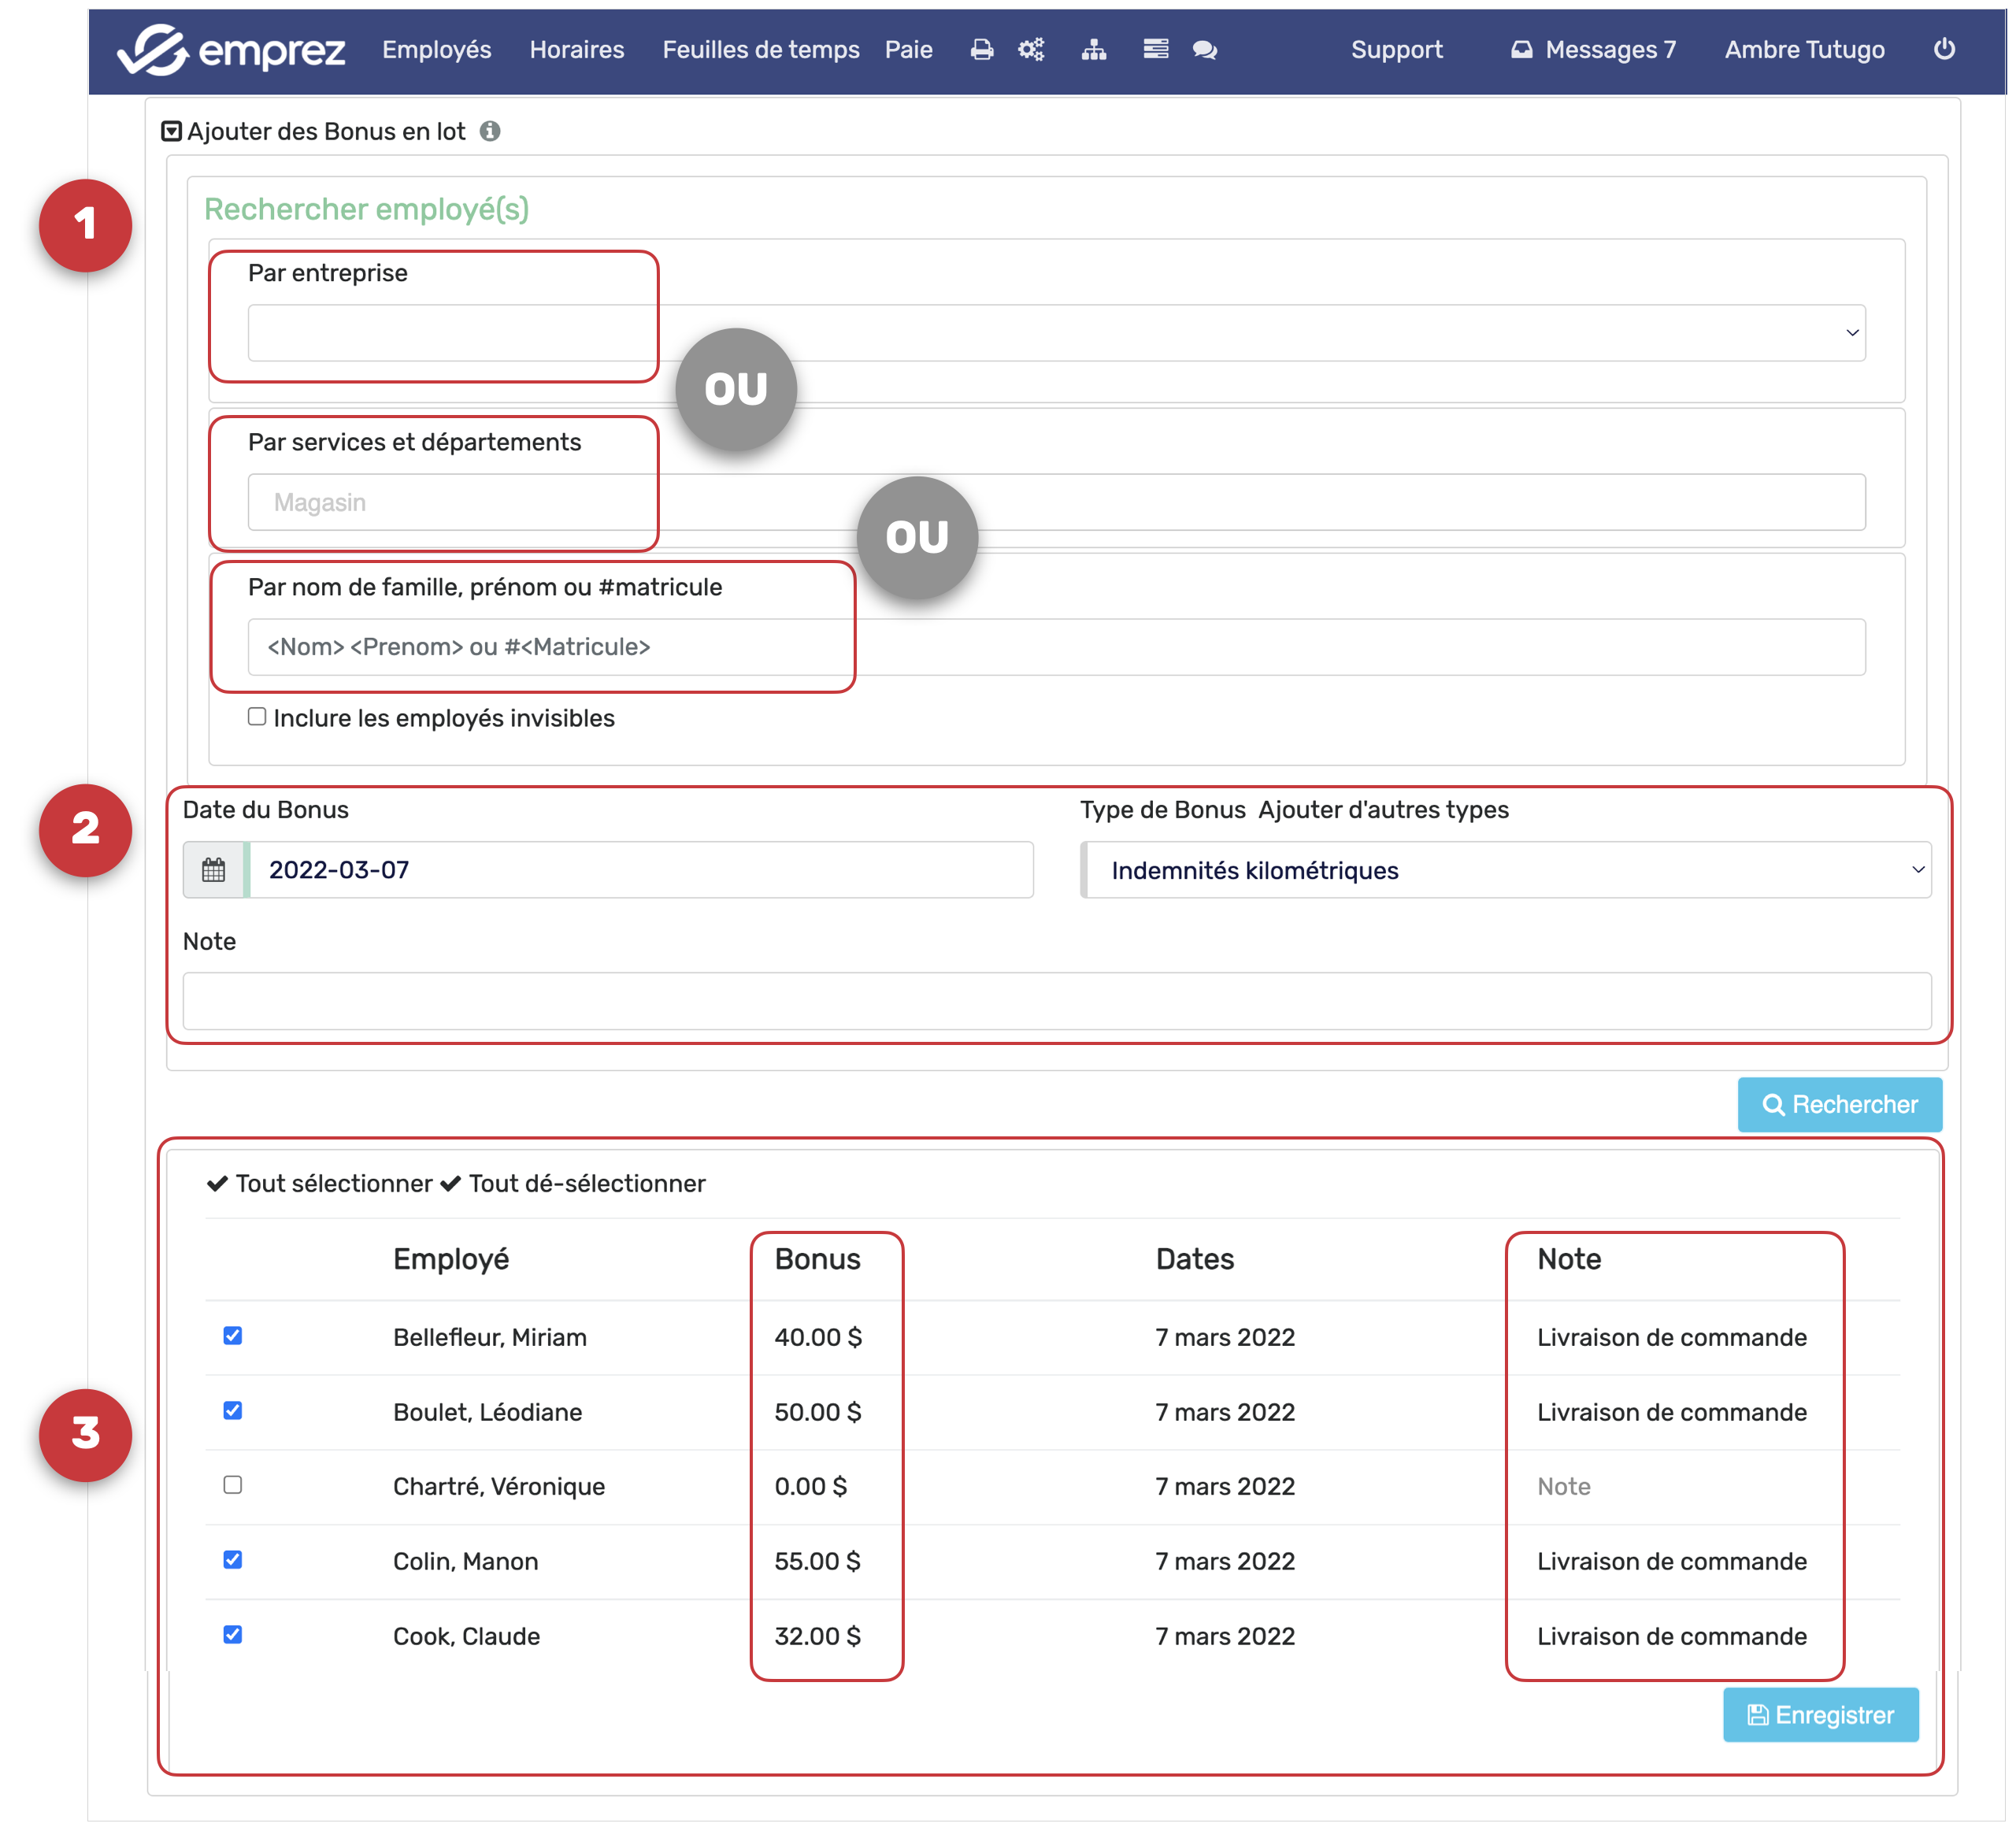
Task: Click the info icon beside Bonus en lot
Action: (489, 132)
